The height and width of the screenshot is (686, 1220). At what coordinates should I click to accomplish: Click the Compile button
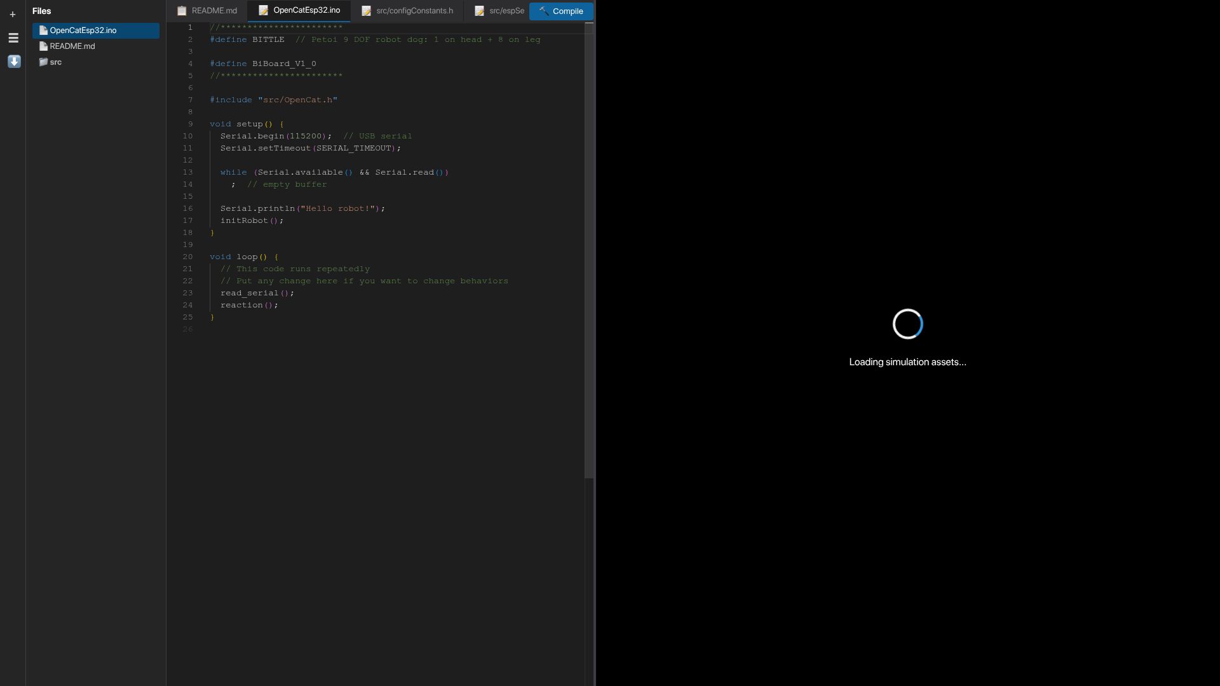561,11
